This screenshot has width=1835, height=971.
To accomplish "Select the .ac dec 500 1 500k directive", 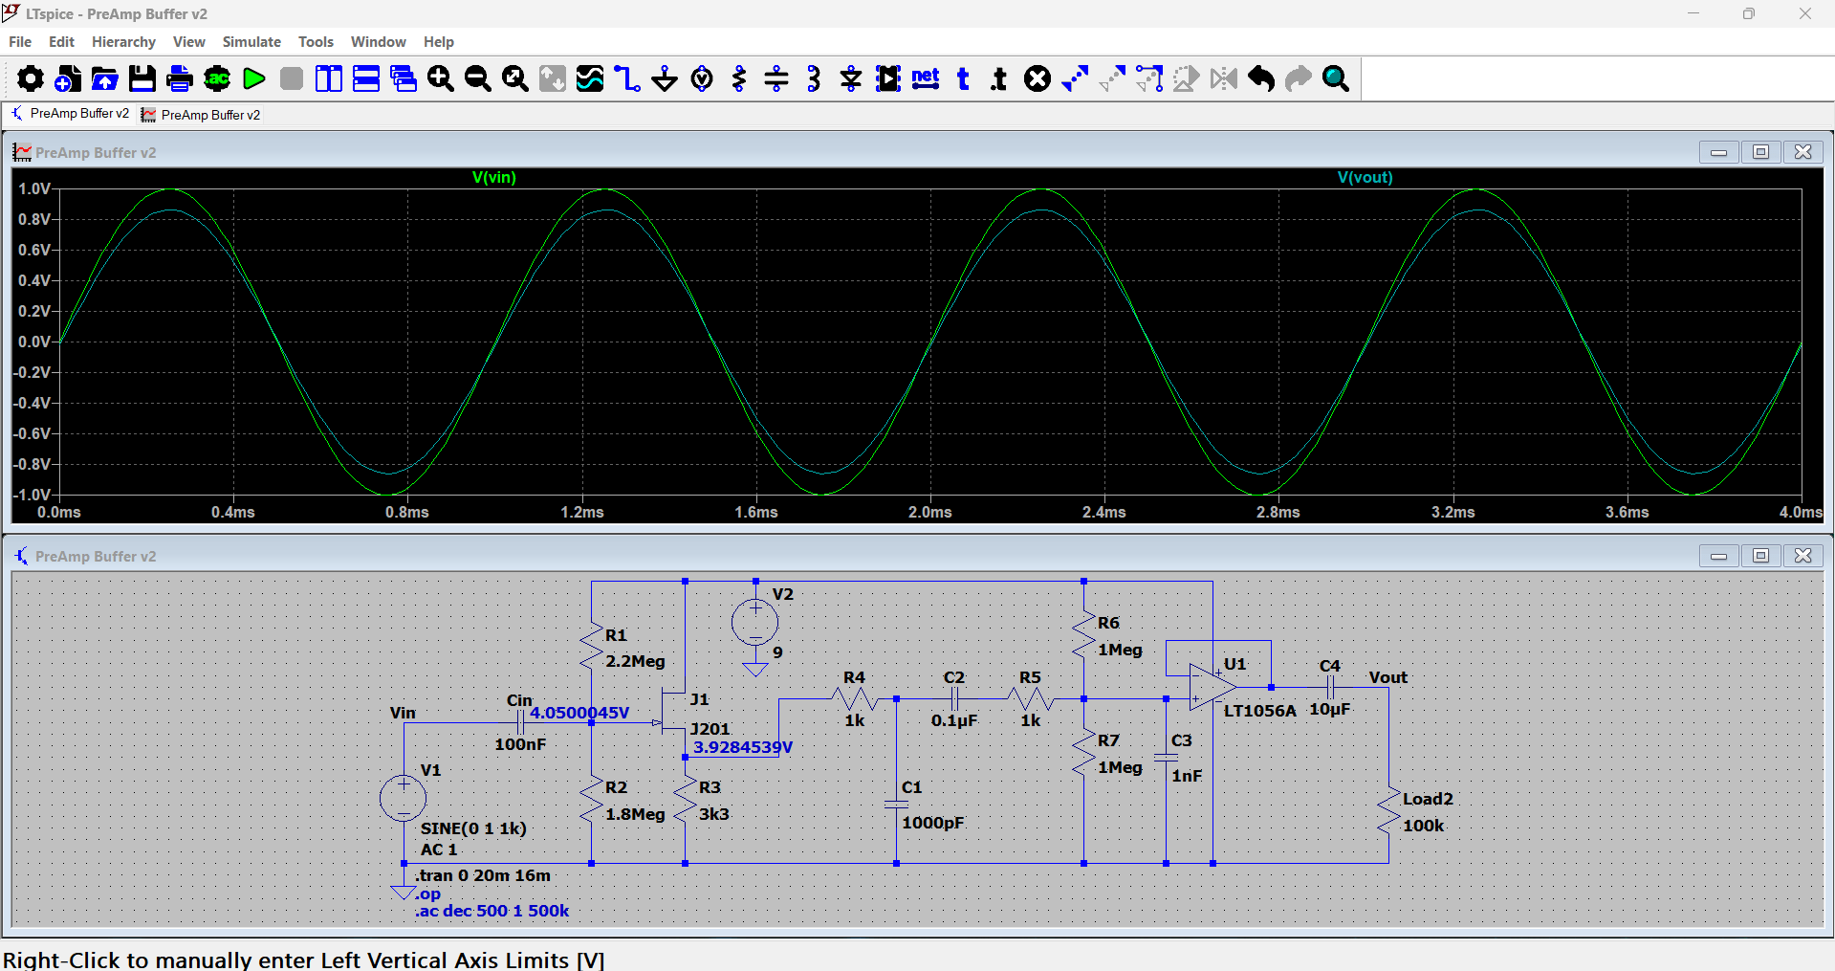I will 492,911.
